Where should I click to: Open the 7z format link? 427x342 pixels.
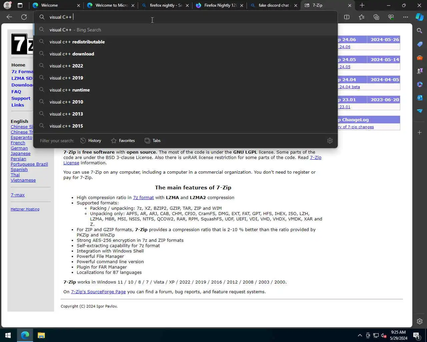tap(143, 197)
